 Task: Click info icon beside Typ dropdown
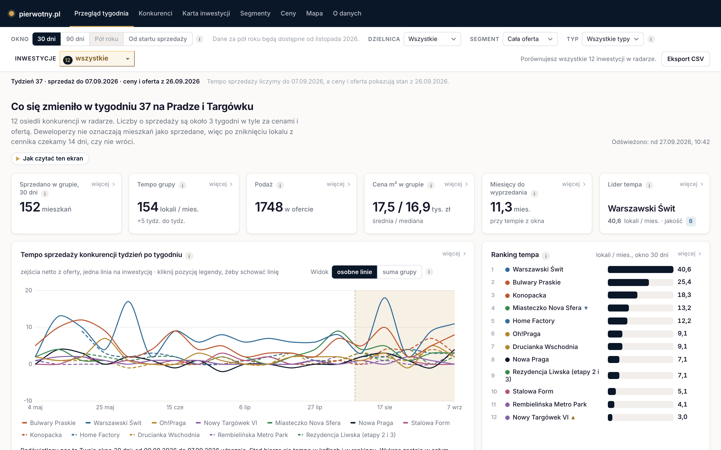(x=651, y=39)
